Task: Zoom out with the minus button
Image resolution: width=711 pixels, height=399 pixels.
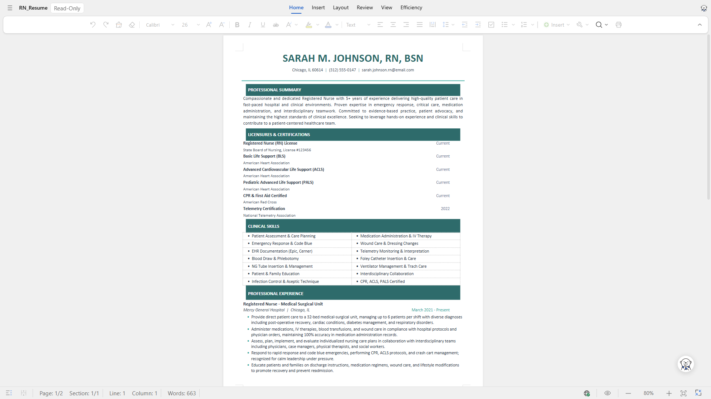Action: click(x=628, y=393)
